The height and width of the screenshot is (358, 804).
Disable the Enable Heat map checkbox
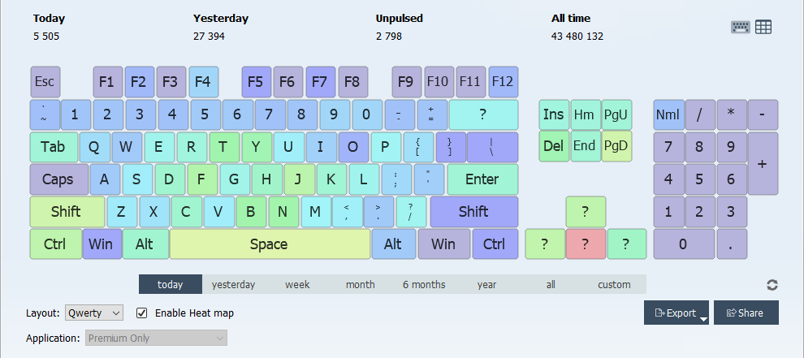(142, 313)
